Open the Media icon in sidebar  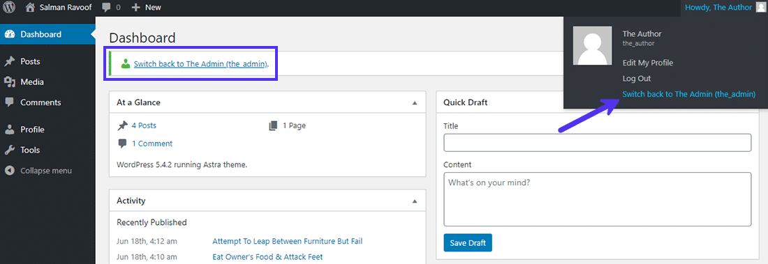(9, 82)
